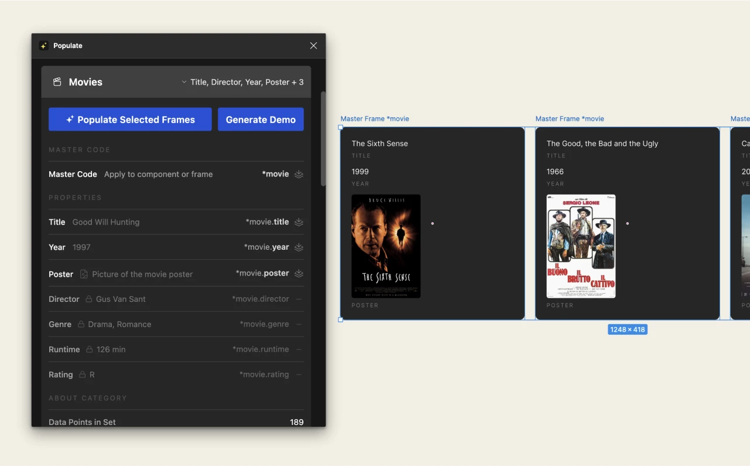Click the *movie.title code text
The width and height of the screenshot is (750, 466).
pyautogui.click(x=267, y=222)
